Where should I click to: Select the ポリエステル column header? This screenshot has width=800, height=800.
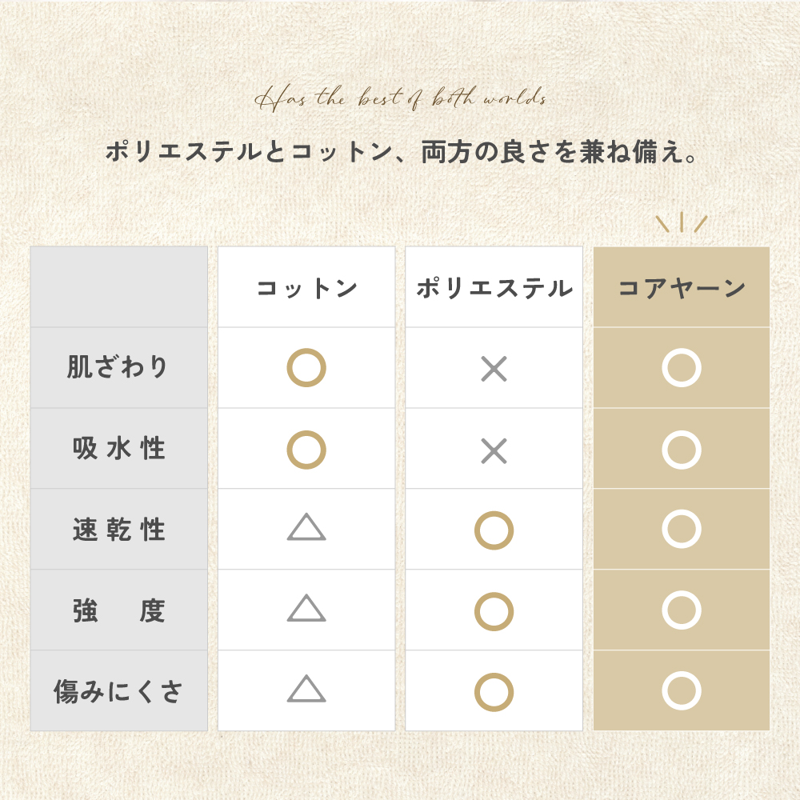pyautogui.click(x=494, y=287)
